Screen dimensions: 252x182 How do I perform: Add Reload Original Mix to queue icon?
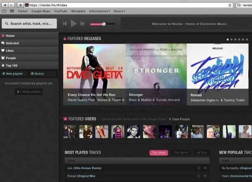(x=199, y=176)
